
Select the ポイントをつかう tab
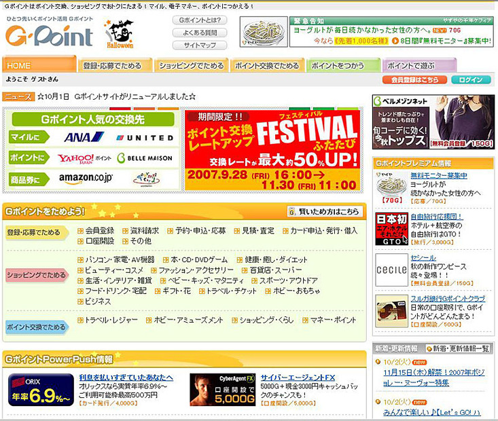343,65
